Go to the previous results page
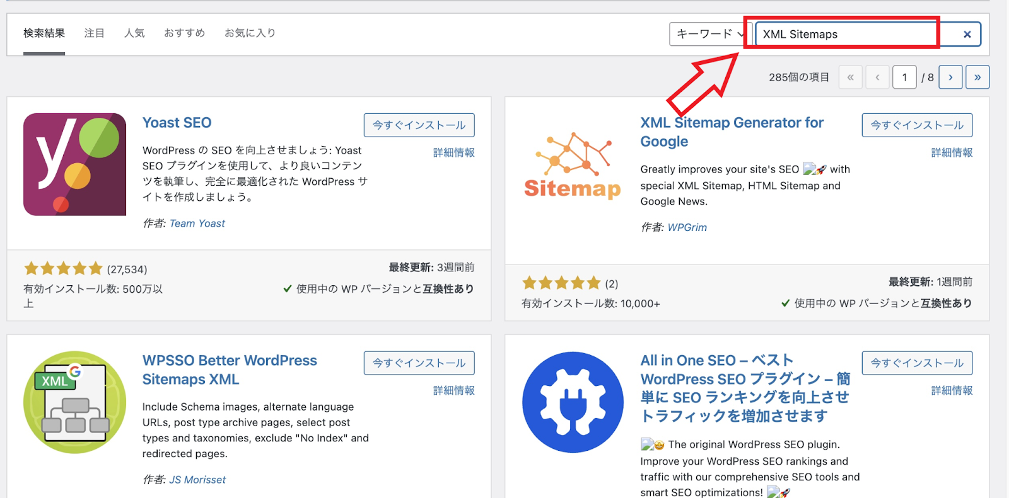The width and height of the screenshot is (1009, 498). coord(877,77)
